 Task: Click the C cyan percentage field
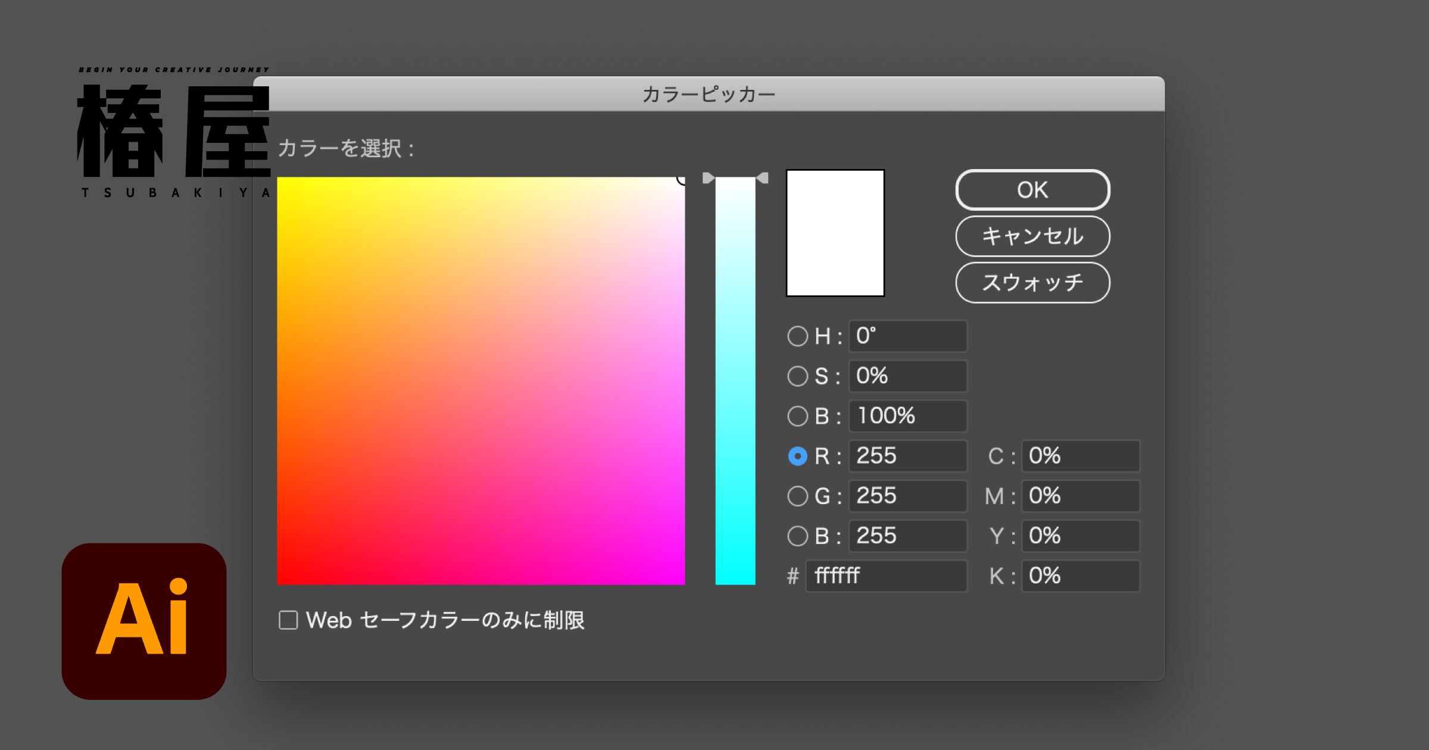pos(1079,456)
